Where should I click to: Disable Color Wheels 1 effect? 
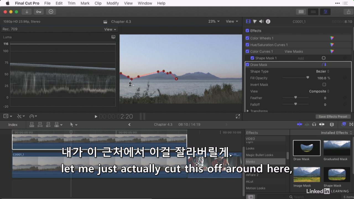[248, 38]
